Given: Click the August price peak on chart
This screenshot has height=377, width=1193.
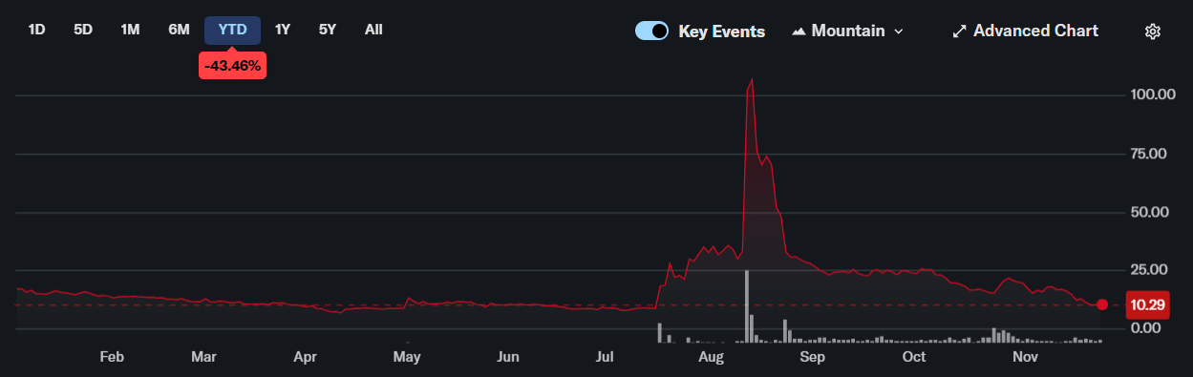Looking at the screenshot, I should [x=753, y=79].
